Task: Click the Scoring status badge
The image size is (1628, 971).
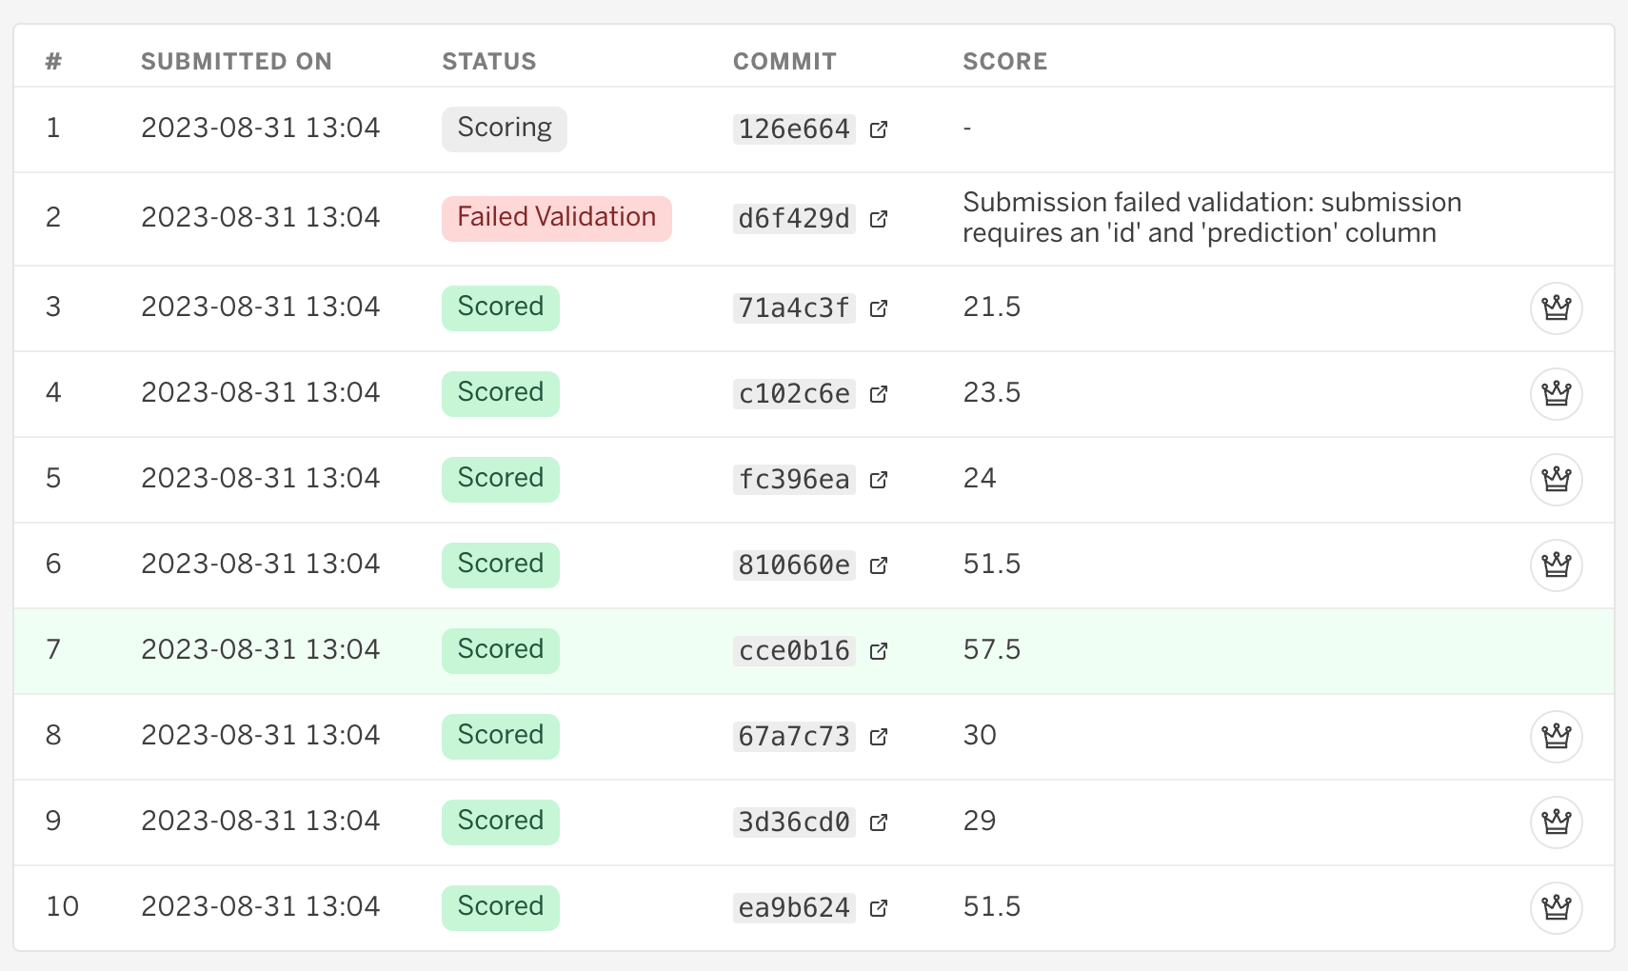Action: click(504, 129)
